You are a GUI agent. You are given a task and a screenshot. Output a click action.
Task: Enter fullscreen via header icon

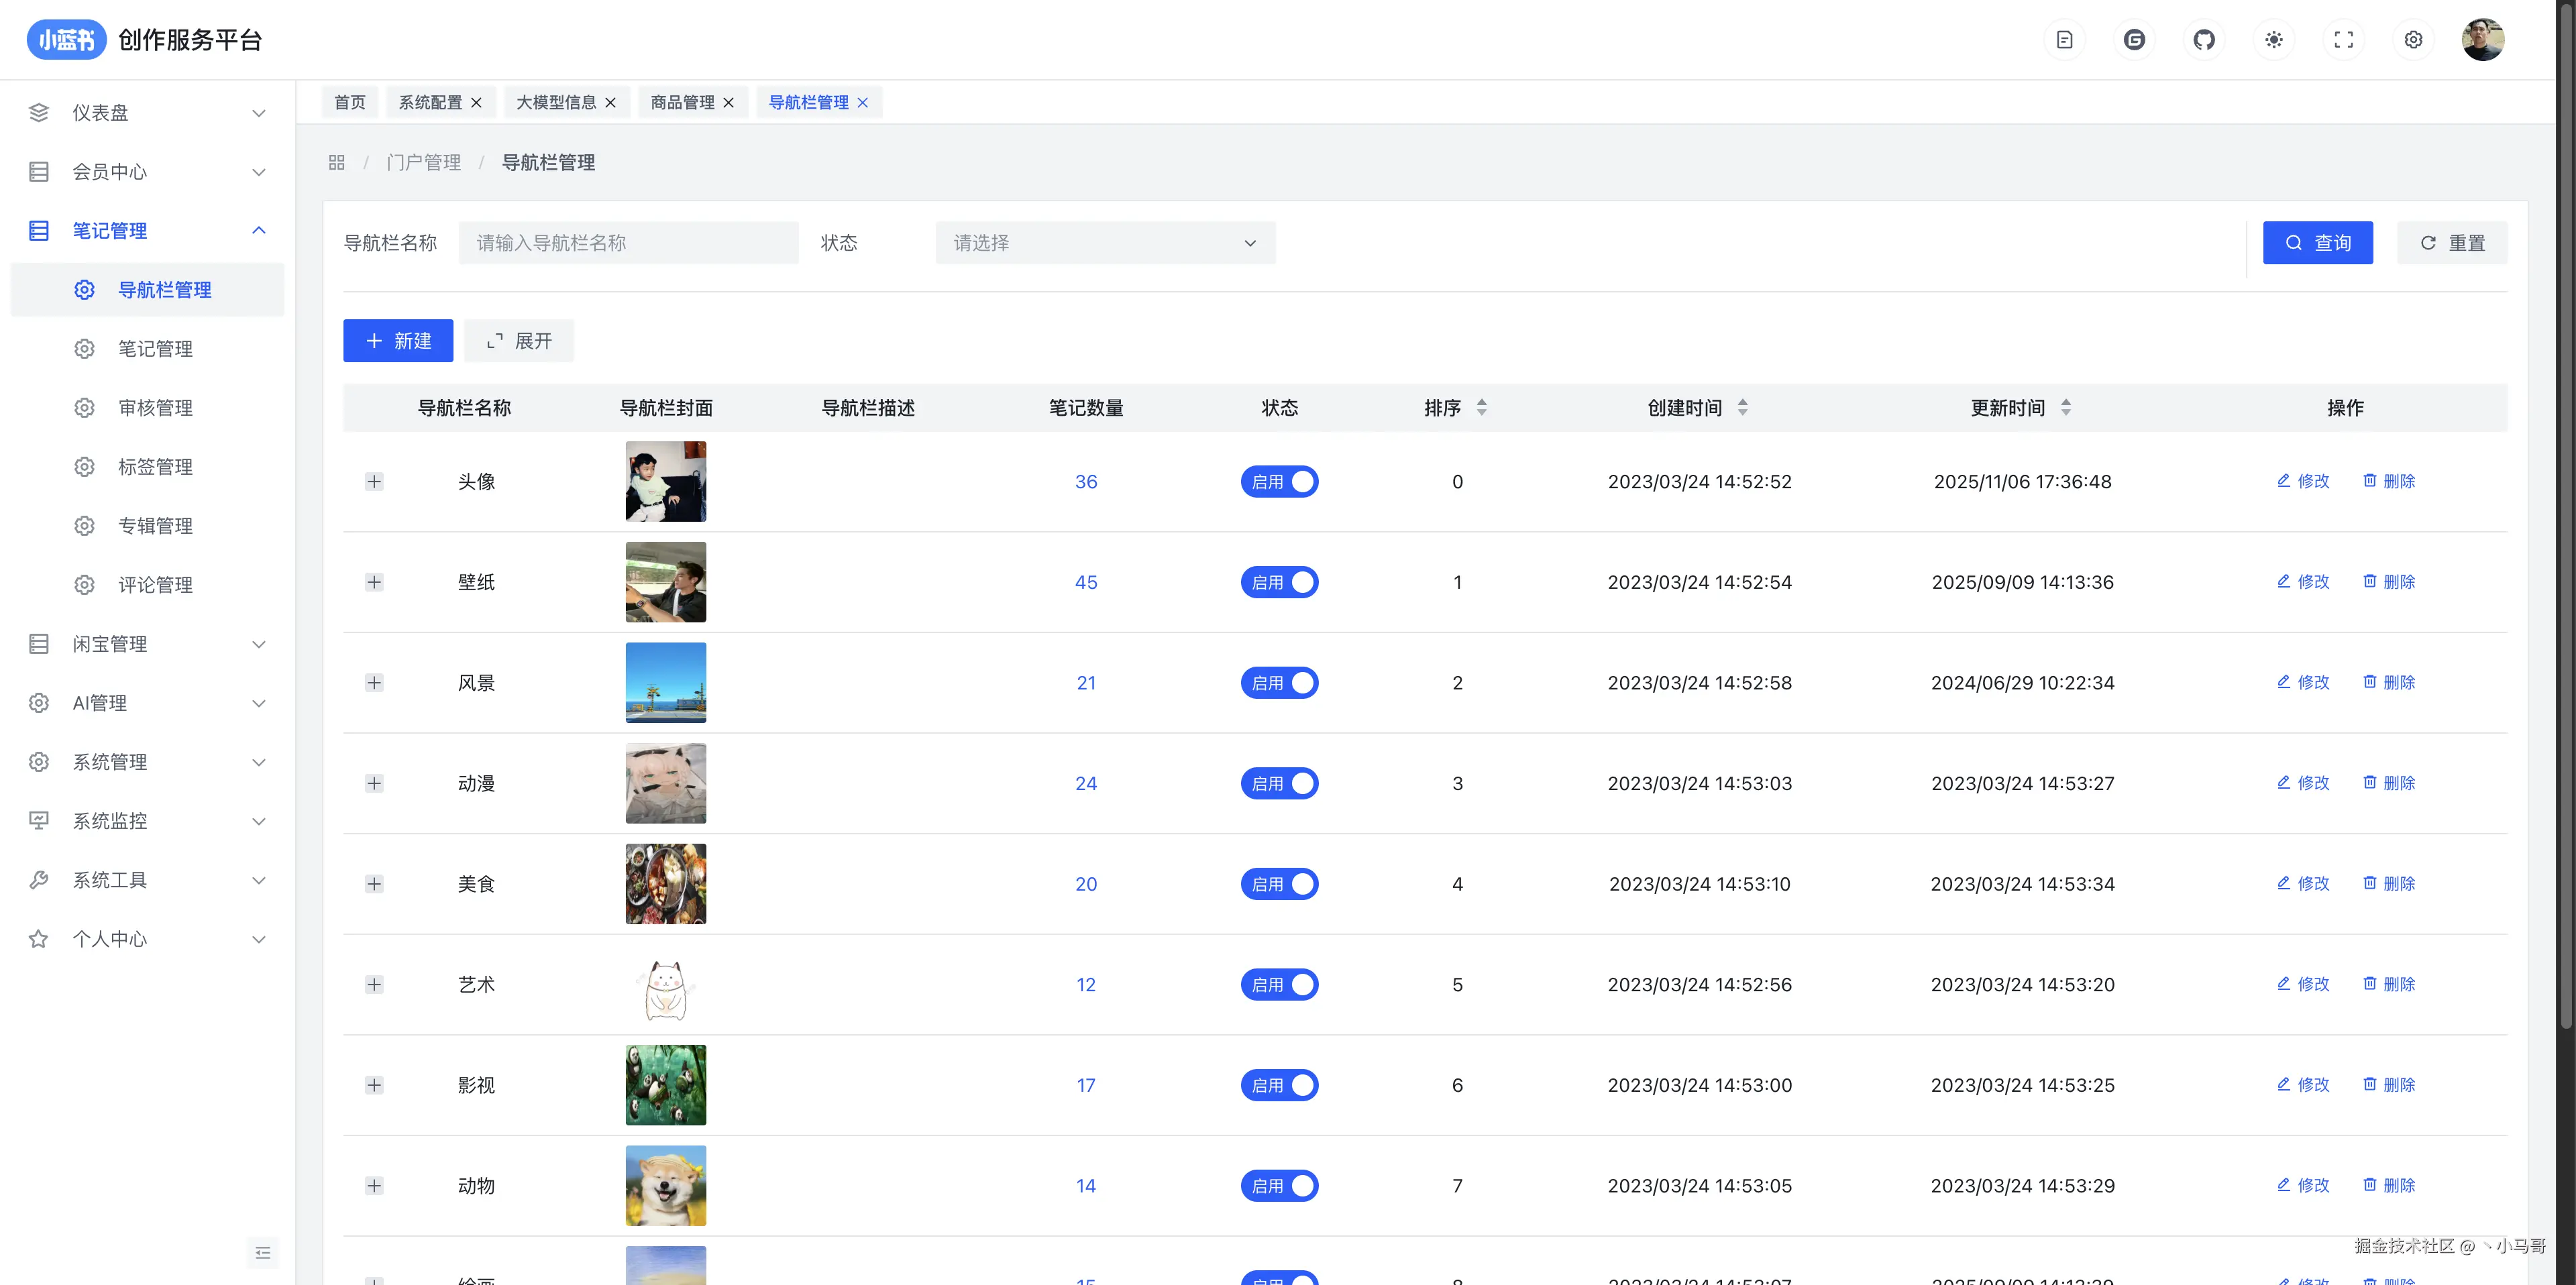click(2343, 40)
